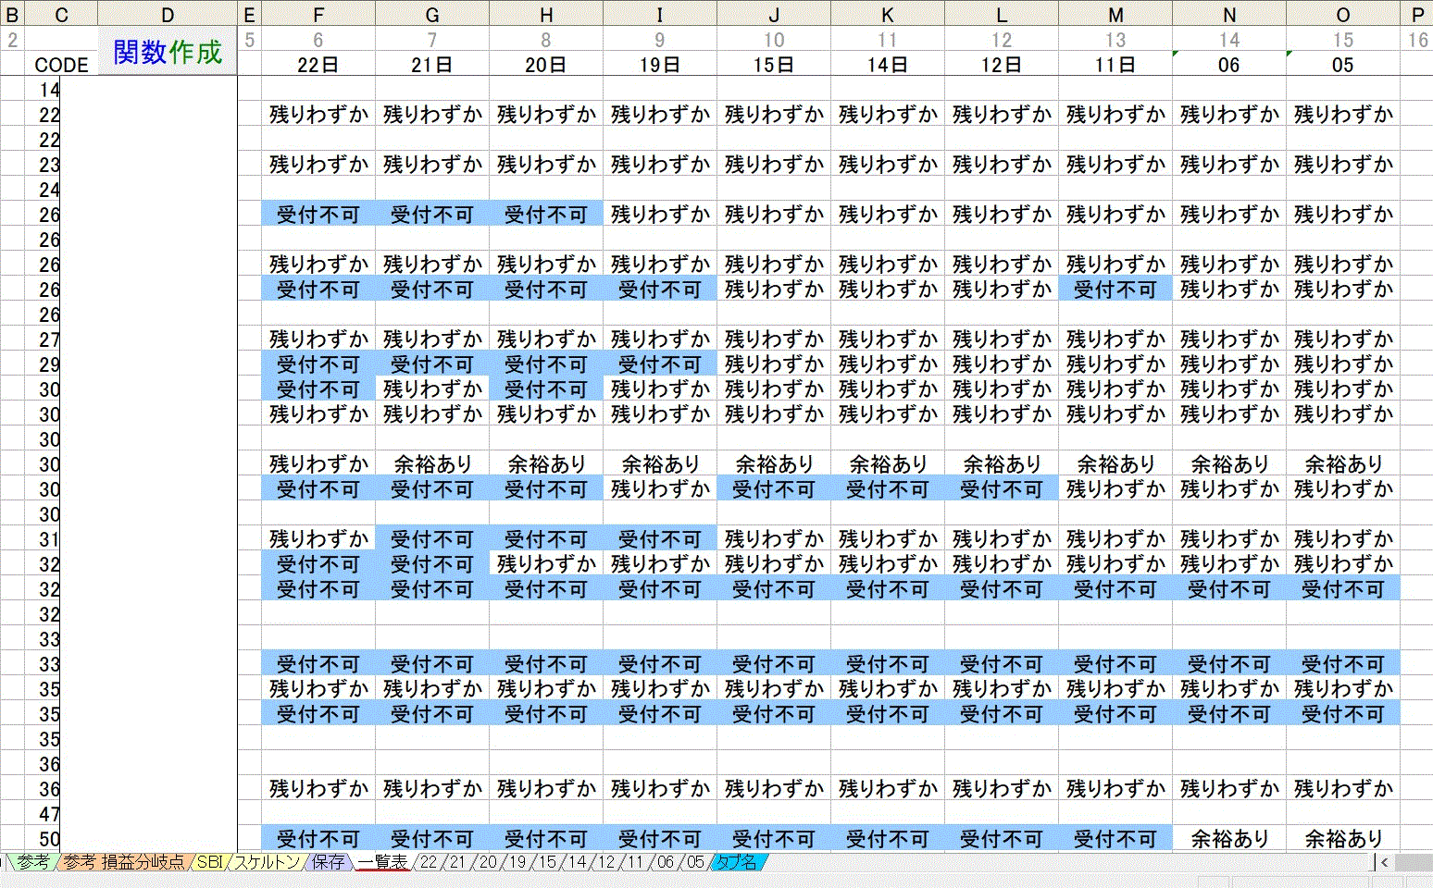Go to the sheet tab named 22
Screen dimensions: 1433x888
pos(428,862)
